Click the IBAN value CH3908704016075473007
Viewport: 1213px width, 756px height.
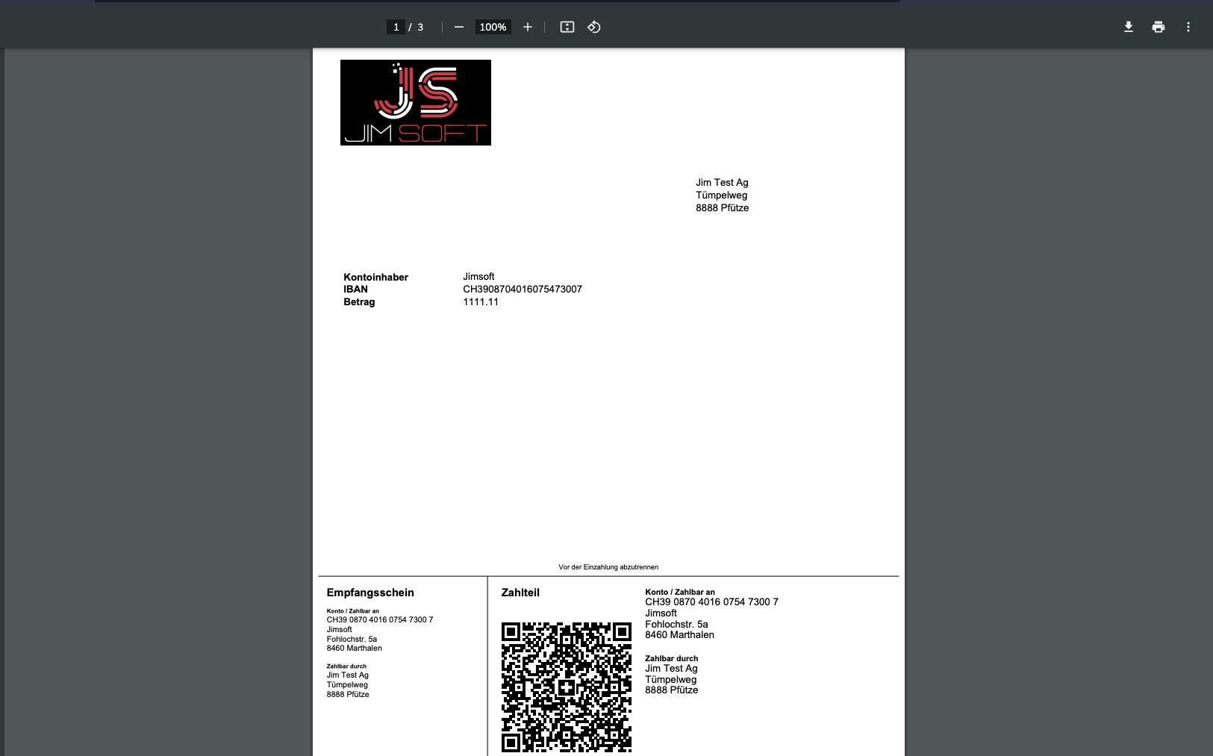point(523,290)
